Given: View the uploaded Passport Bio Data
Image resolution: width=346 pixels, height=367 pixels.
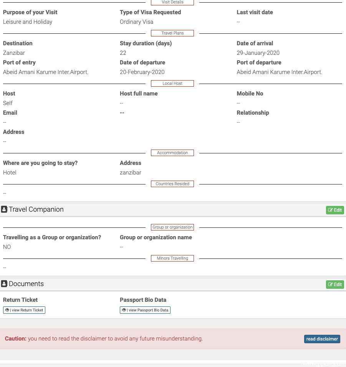Looking at the screenshot, I should click(x=145, y=310).
